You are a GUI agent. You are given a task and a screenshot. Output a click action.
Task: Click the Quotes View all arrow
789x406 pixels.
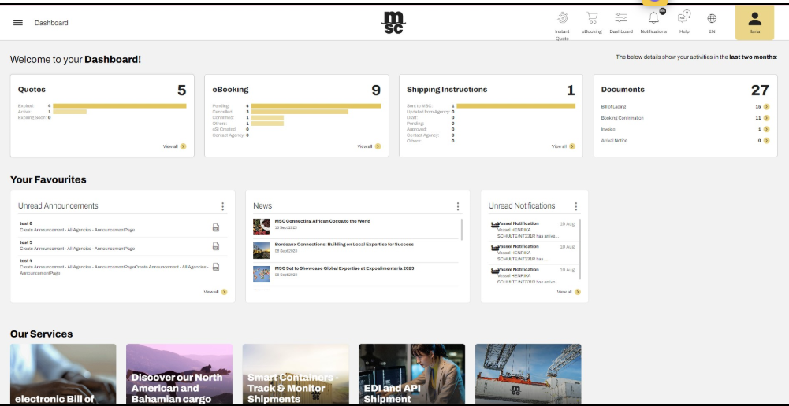[x=183, y=146]
